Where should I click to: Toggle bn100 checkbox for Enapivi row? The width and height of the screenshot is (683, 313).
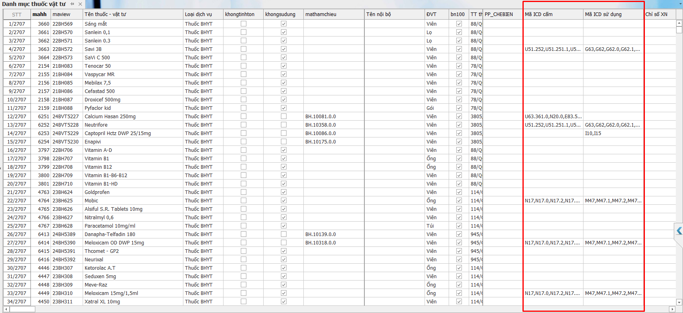(x=459, y=141)
